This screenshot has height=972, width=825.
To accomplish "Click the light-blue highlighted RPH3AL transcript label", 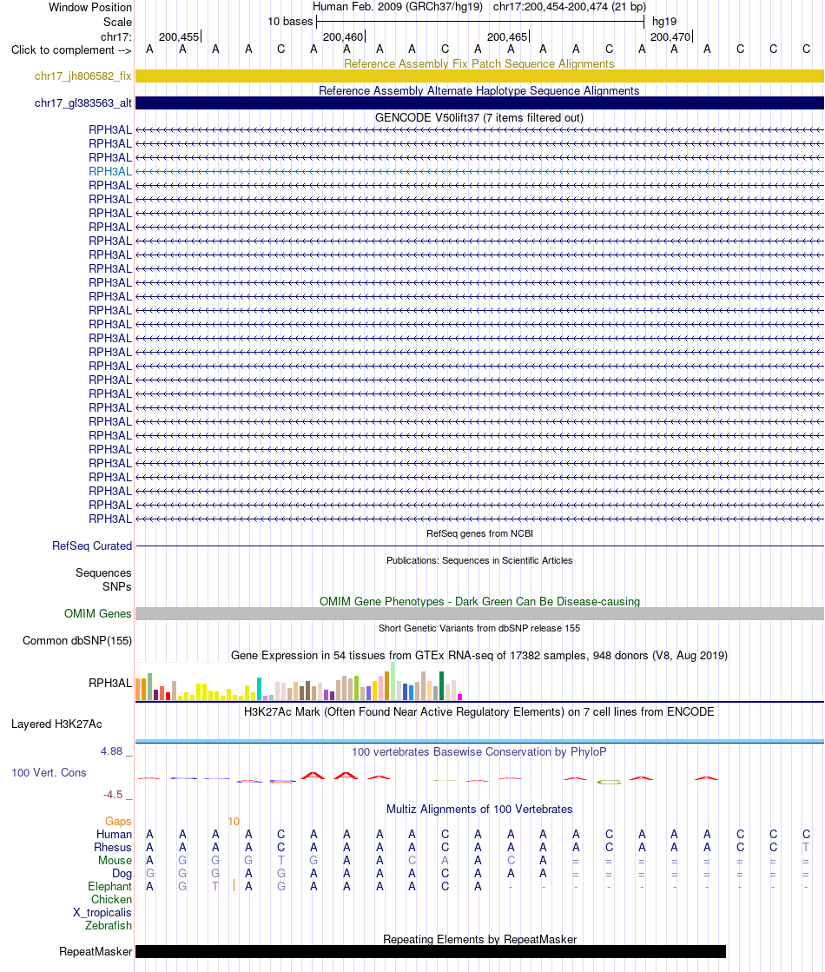I will click(x=110, y=171).
